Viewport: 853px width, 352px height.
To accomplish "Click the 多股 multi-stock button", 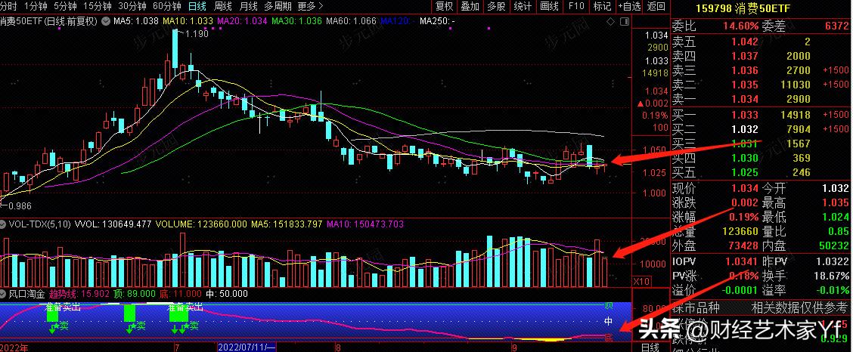I will click(x=496, y=7).
